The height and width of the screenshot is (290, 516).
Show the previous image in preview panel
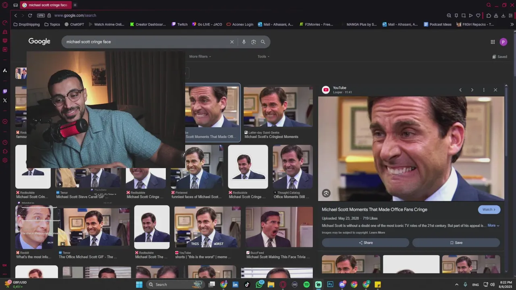[x=460, y=90]
